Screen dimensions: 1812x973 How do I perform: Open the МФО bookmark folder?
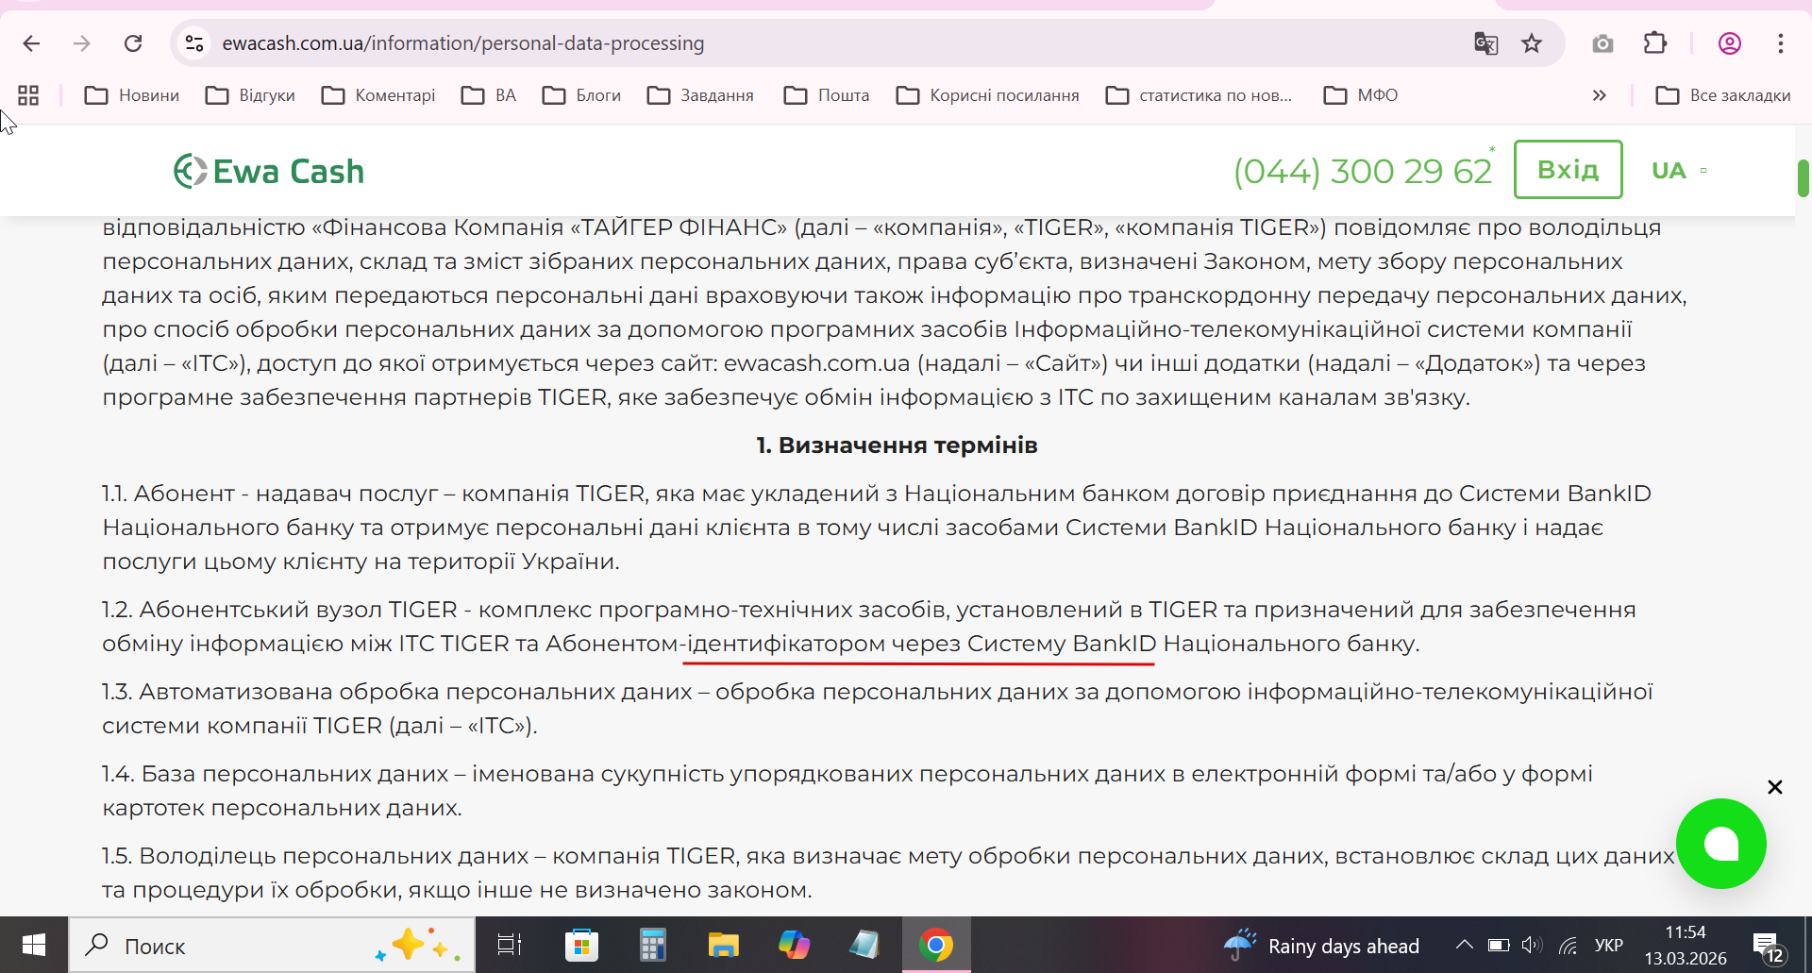1361,95
